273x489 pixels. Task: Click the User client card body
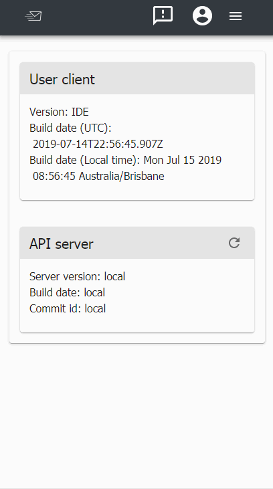[137, 147]
